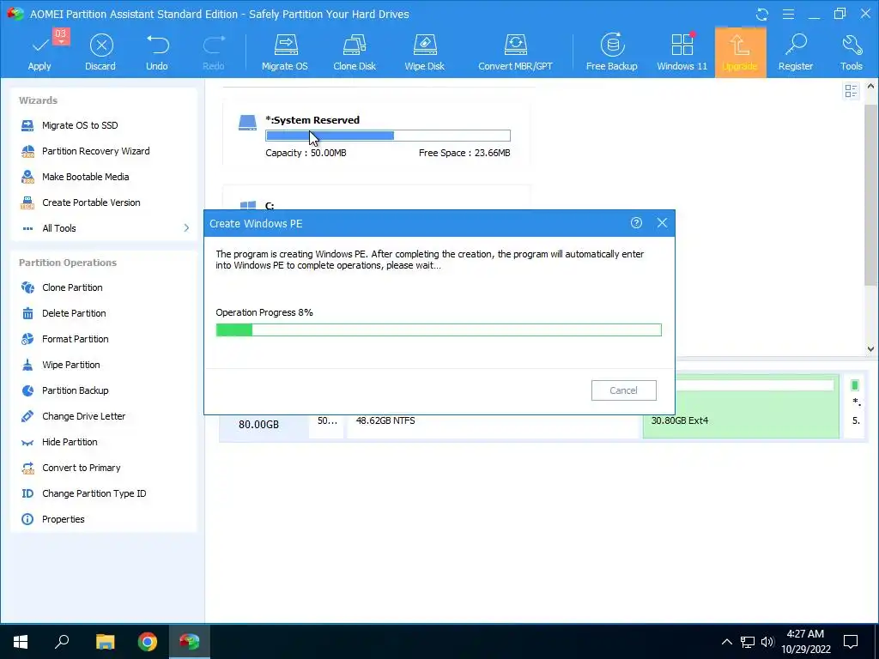Select Change Drive Letter

coord(73,416)
